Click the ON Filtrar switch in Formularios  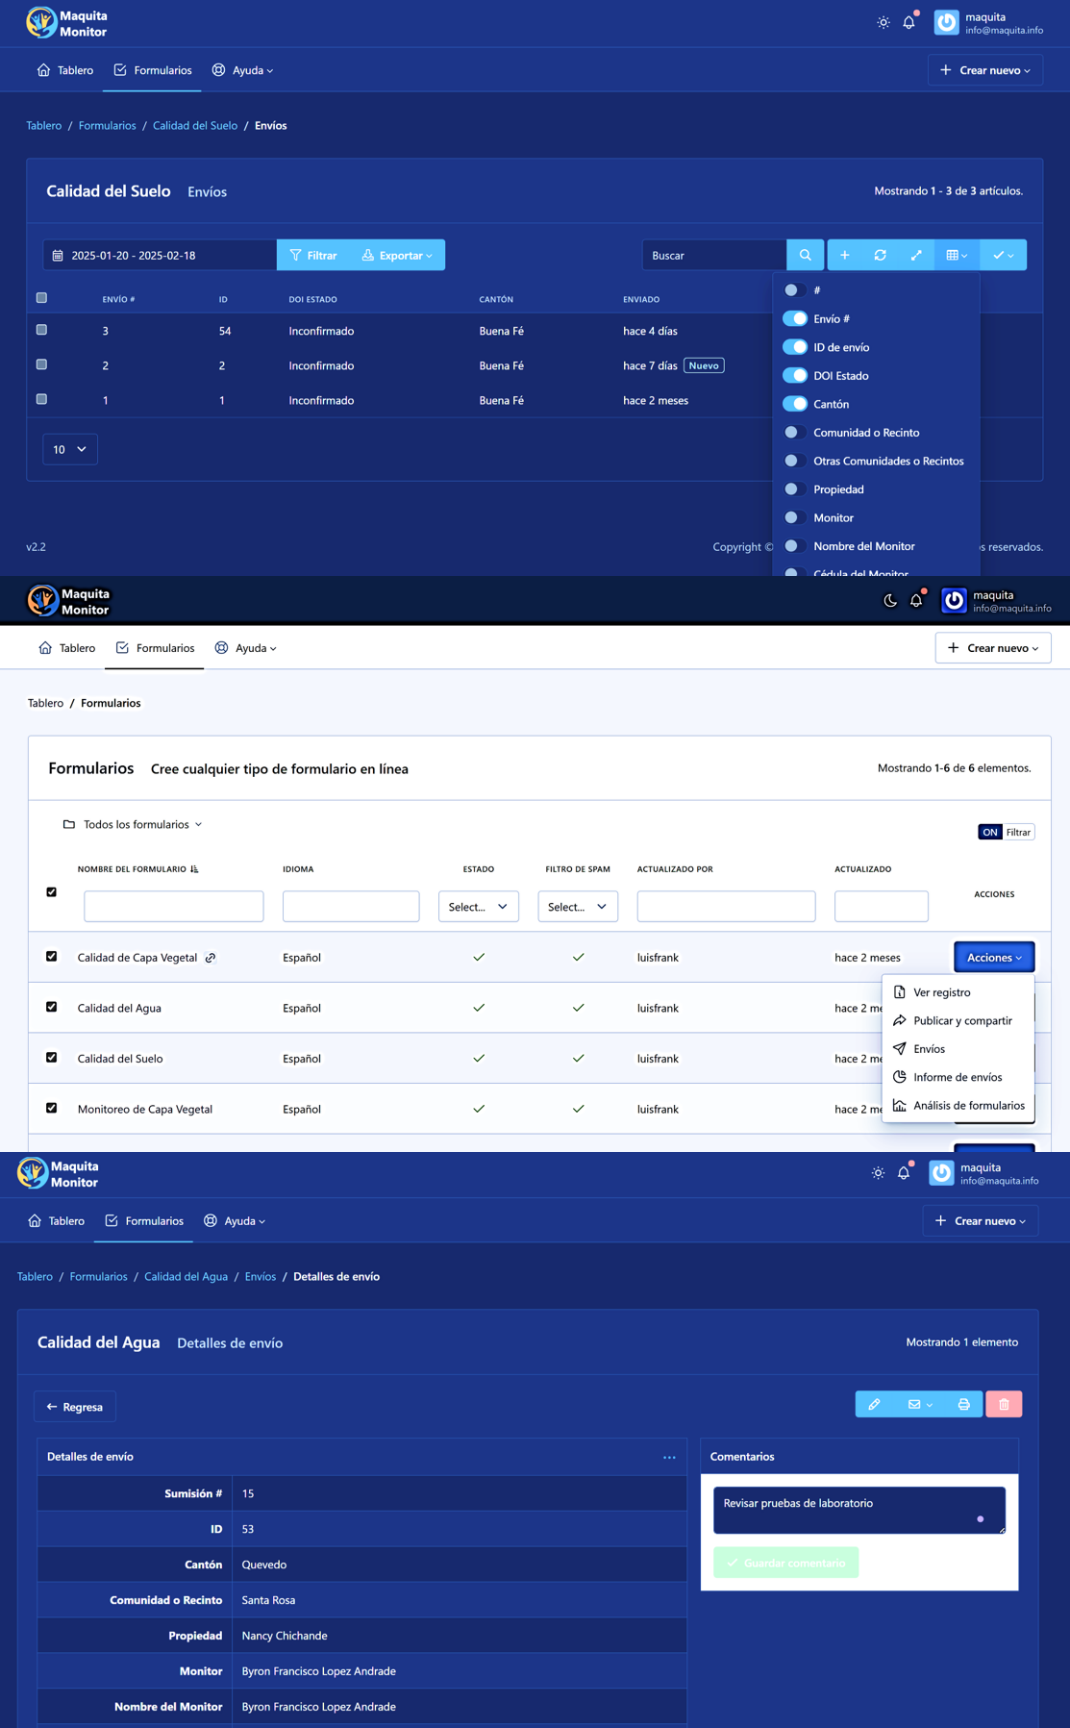coord(1005,832)
